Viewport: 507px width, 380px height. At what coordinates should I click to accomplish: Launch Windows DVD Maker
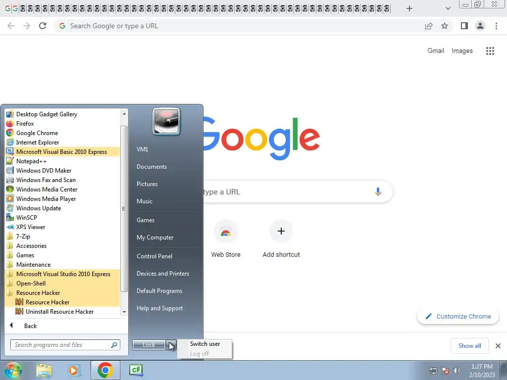click(x=62, y=170)
